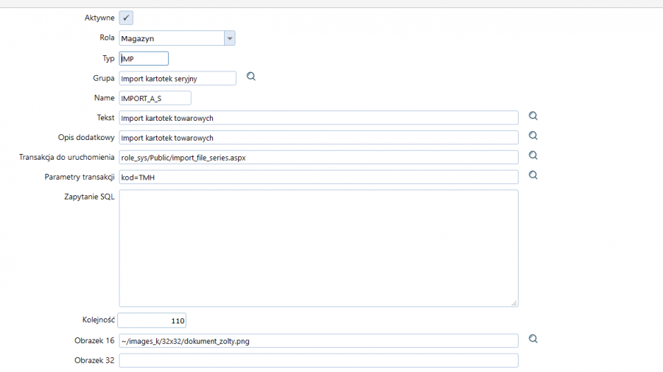
Task: Click the empty Obrazek 32 field
Action: [318, 361]
